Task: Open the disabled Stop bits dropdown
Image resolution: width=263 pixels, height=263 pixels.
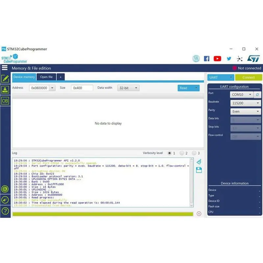Action: [246, 128]
